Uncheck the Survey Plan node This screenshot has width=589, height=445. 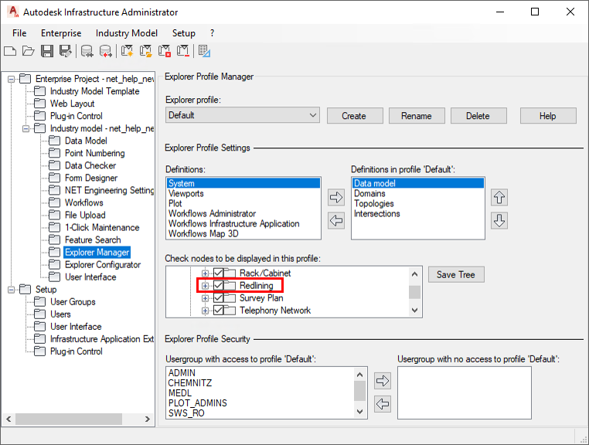(x=218, y=297)
